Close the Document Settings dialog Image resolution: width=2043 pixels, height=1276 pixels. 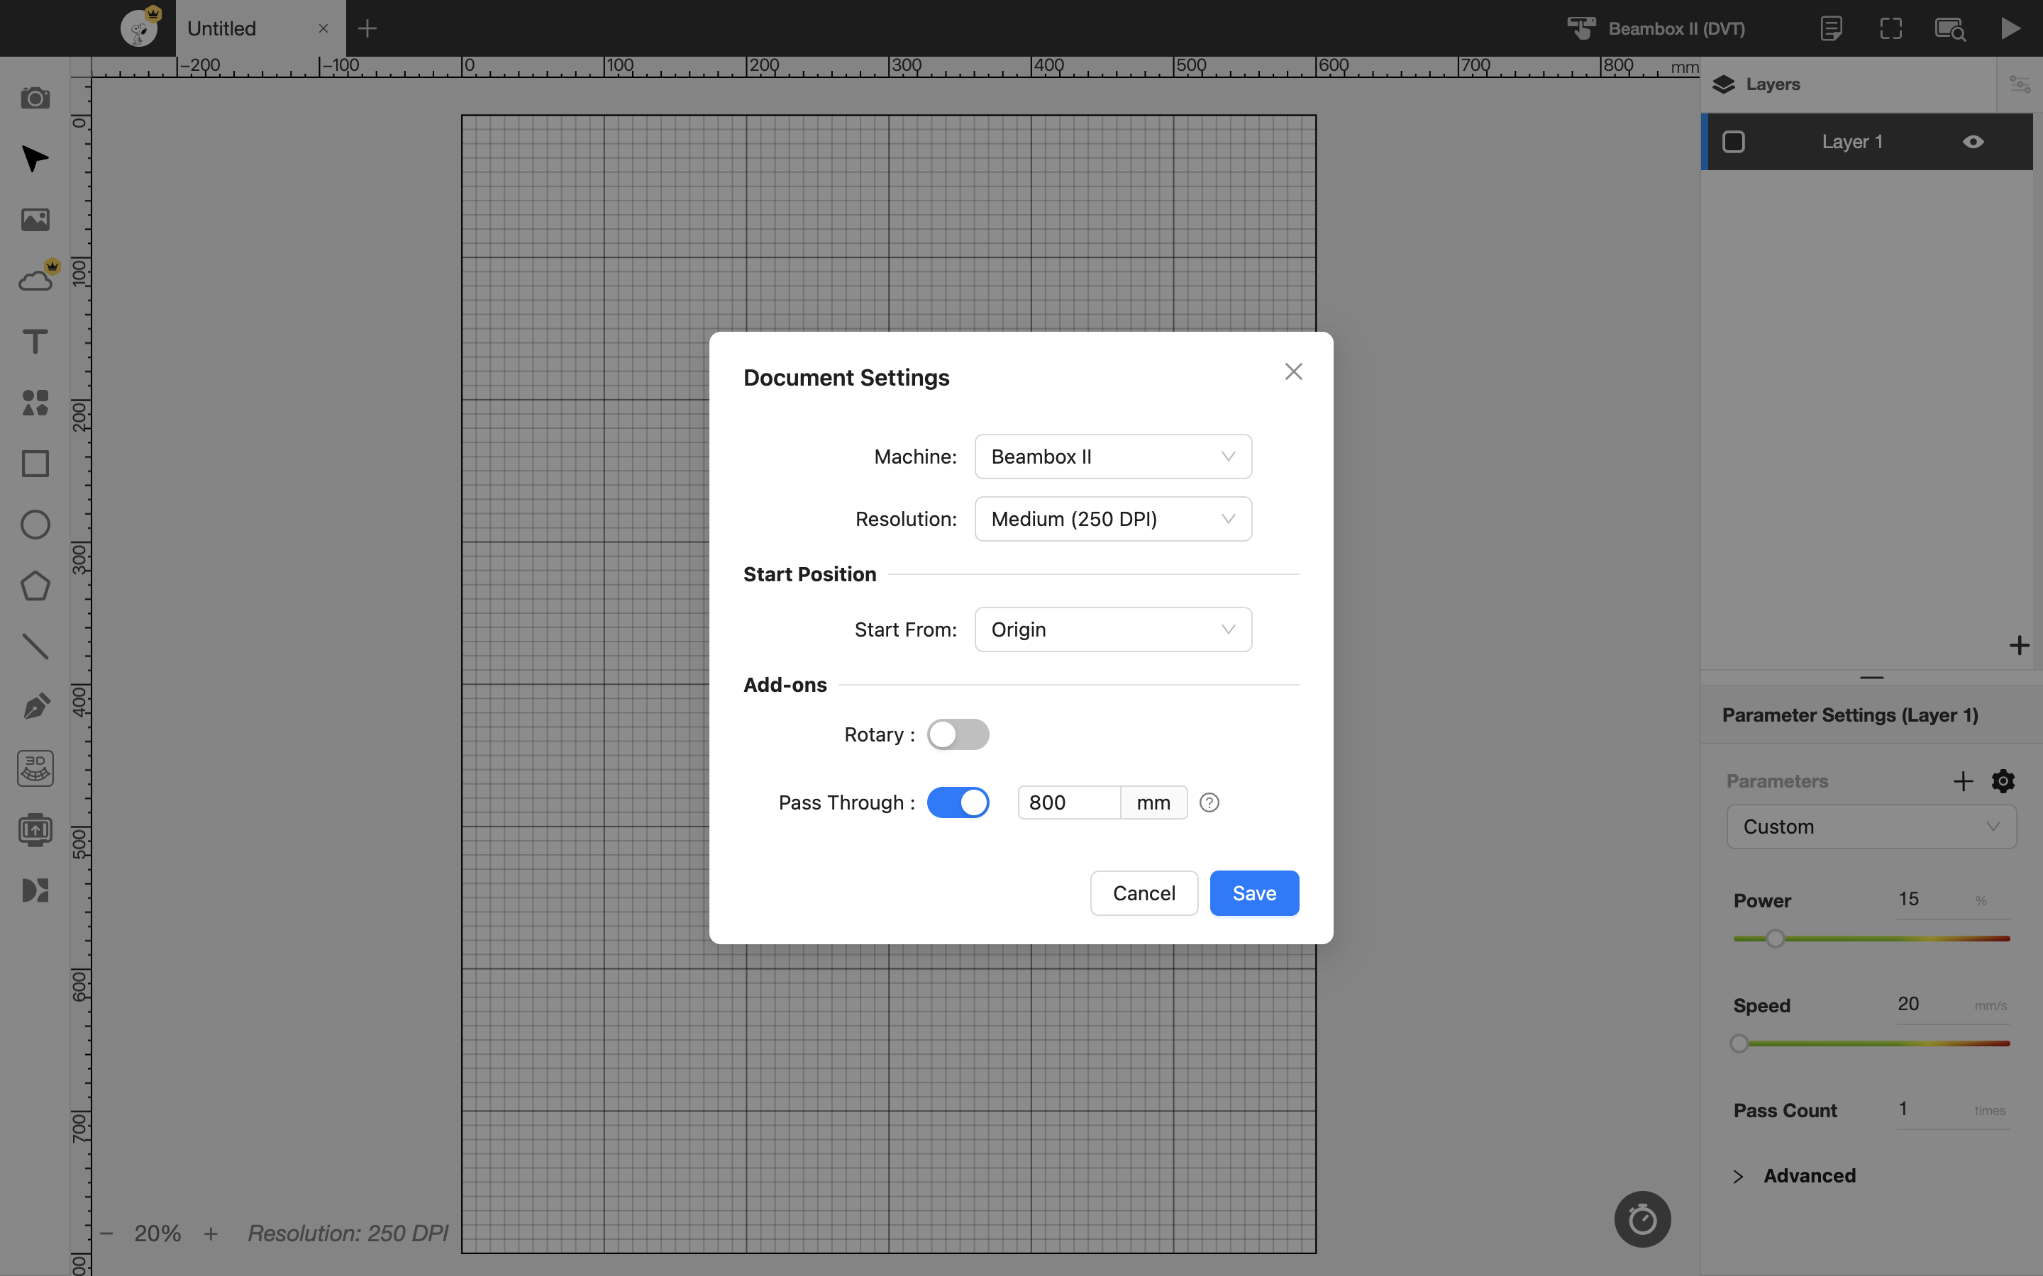coord(1293,371)
